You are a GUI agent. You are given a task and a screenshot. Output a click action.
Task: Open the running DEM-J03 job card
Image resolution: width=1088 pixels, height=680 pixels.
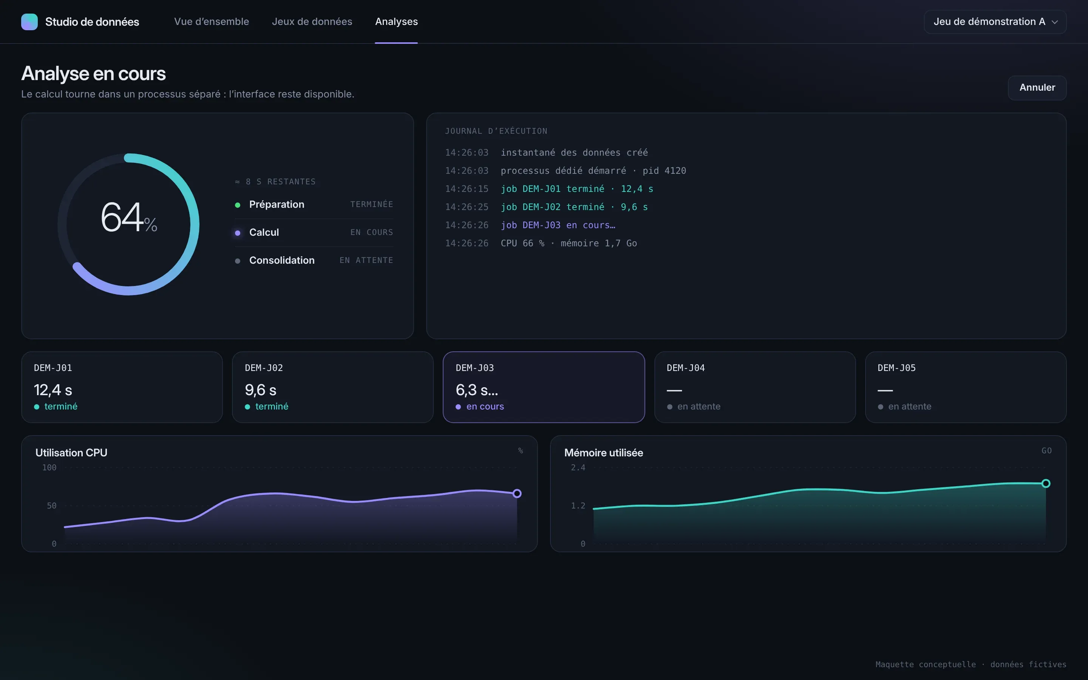pyautogui.click(x=544, y=387)
